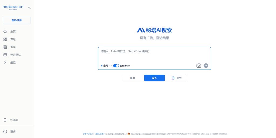Click the camera image-search icon
This screenshot has width=276, height=138.
tap(199, 66)
